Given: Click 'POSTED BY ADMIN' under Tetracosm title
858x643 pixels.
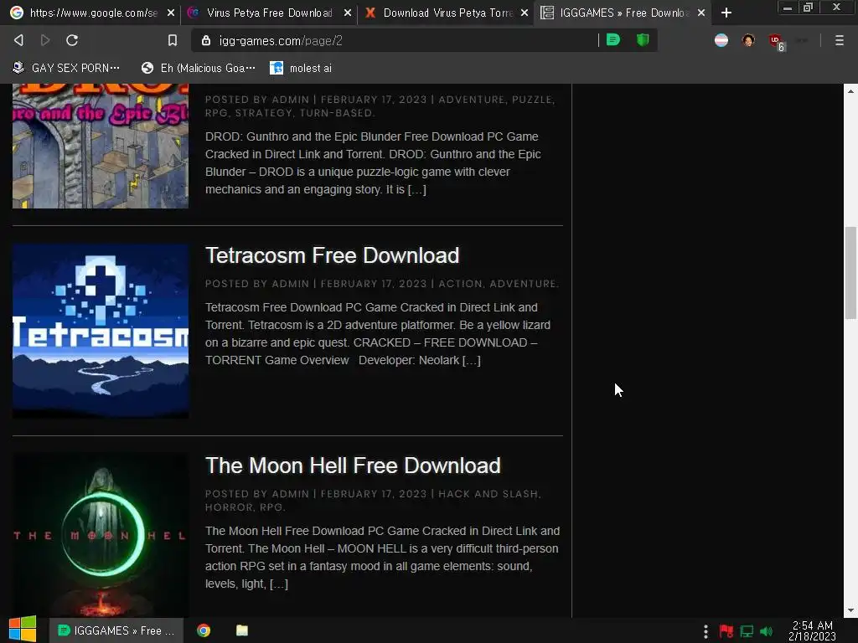Looking at the screenshot, I should [x=257, y=283].
